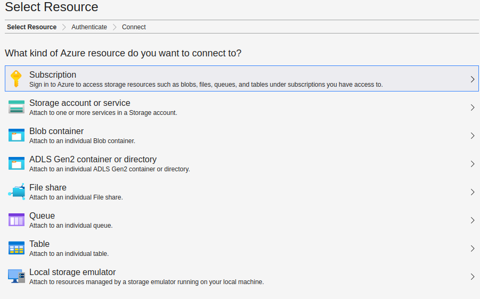
Task: Click the Local storage emulator computer icon
Action: point(17,276)
